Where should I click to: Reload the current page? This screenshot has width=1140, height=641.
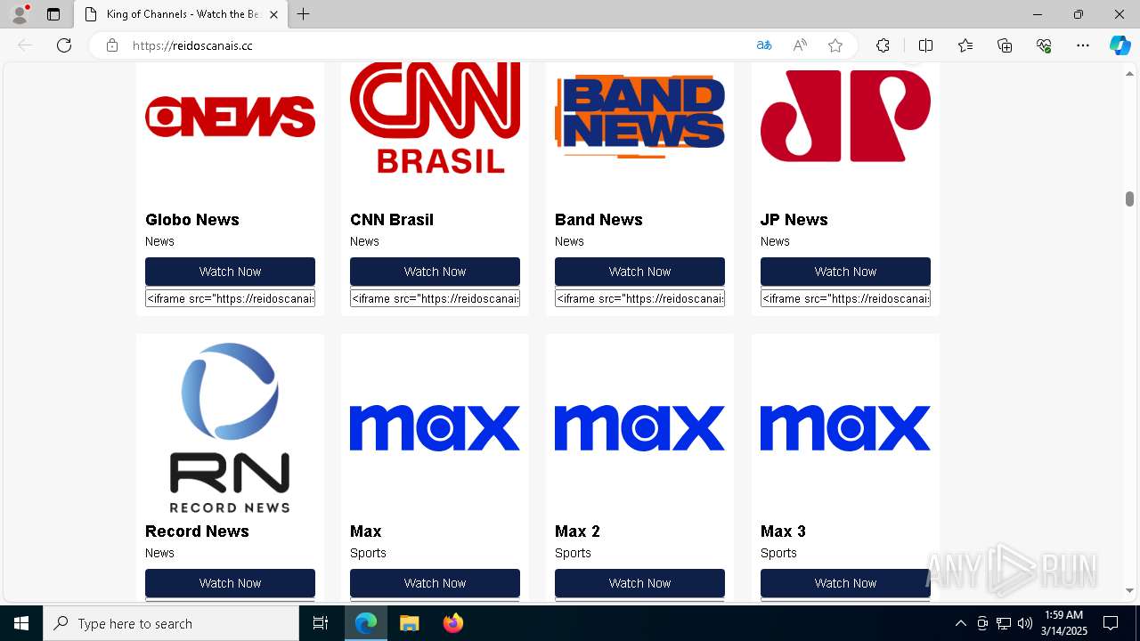tap(64, 45)
